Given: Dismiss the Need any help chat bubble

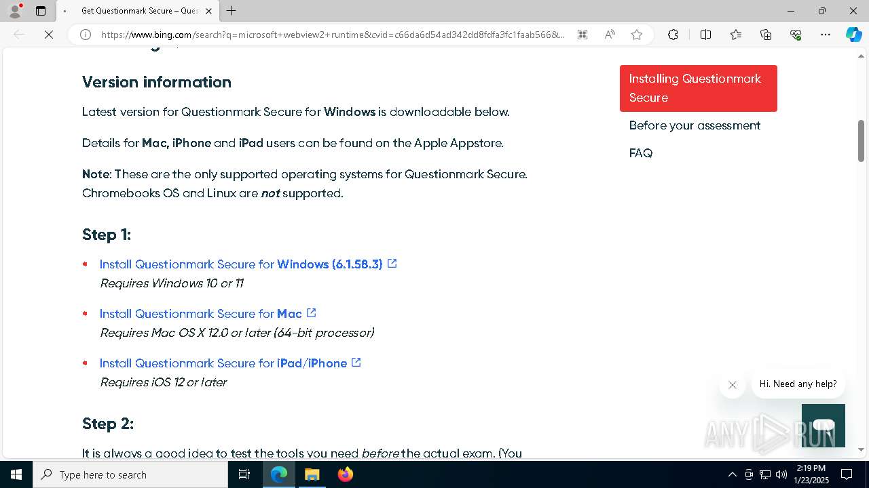Looking at the screenshot, I should tap(732, 385).
